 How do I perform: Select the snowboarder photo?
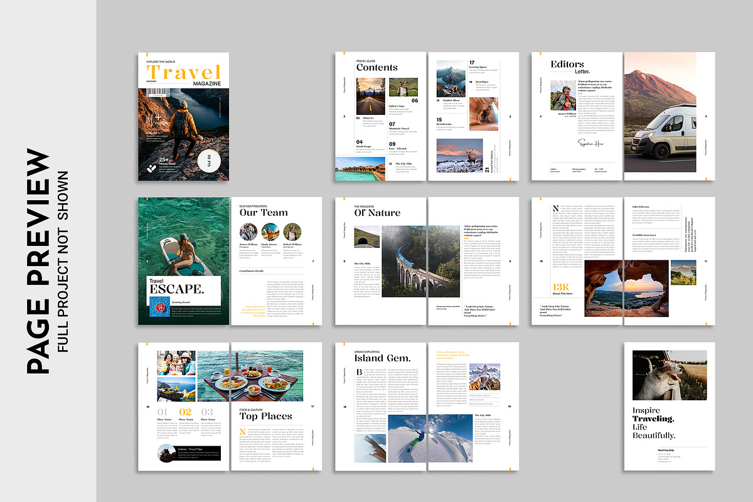430,438
